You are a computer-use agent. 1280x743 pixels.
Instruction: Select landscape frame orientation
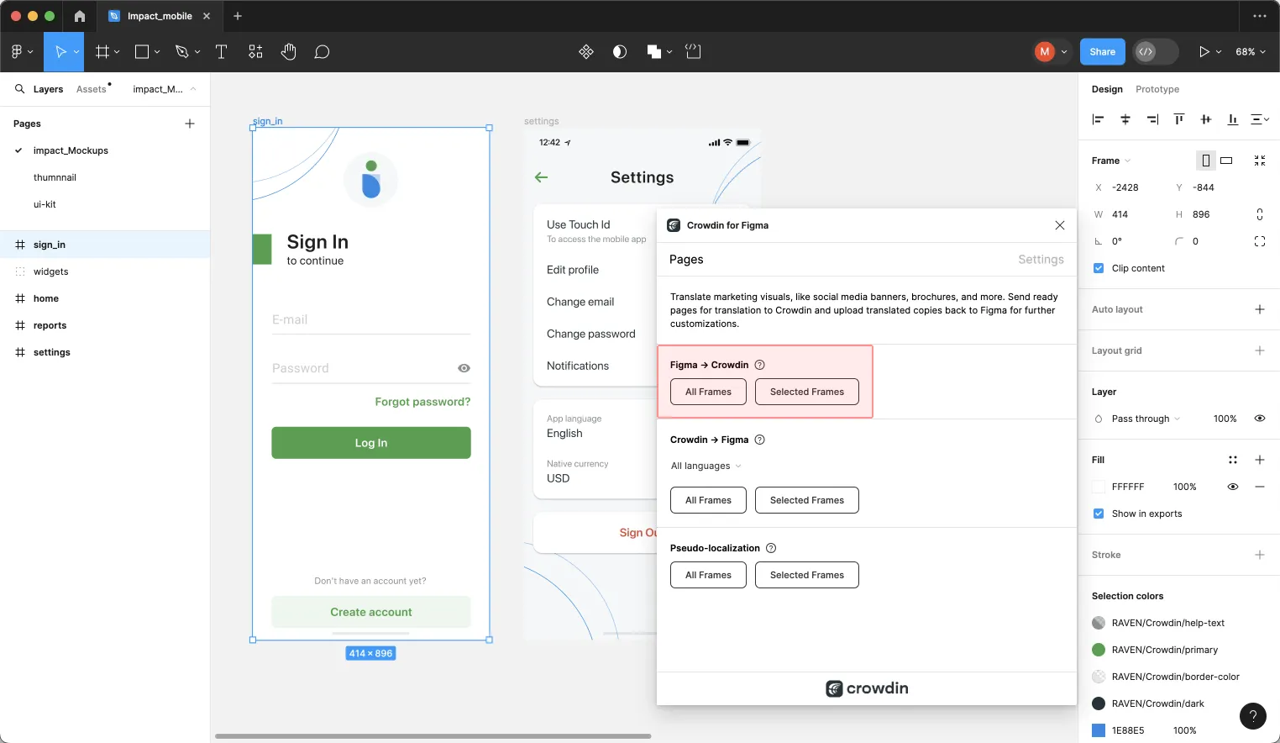pyautogui.click(x=1226, y=161)
